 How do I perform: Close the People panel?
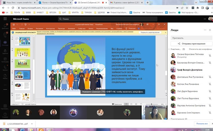click(209, 30)
